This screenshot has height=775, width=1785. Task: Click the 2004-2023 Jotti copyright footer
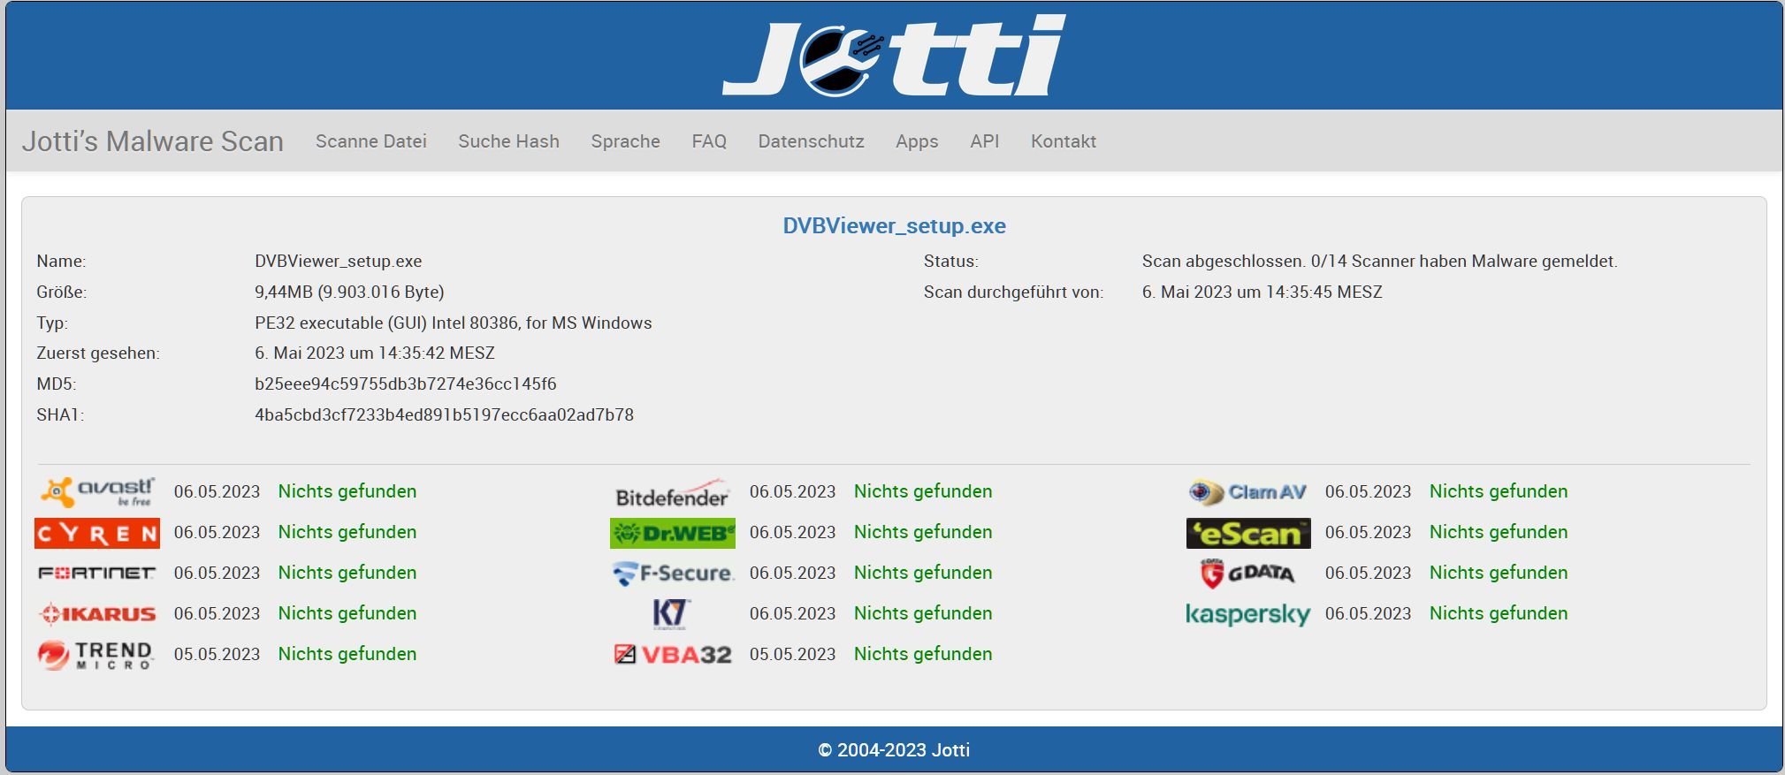[x=894, y=750]
